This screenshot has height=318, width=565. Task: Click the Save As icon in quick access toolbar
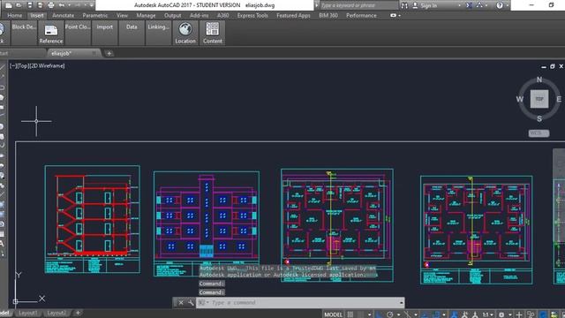tap(41, 5)
